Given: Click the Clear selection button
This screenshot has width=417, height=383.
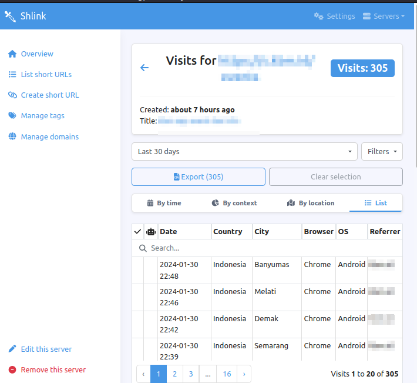Looking at the screenshot, I should (335, 177).
